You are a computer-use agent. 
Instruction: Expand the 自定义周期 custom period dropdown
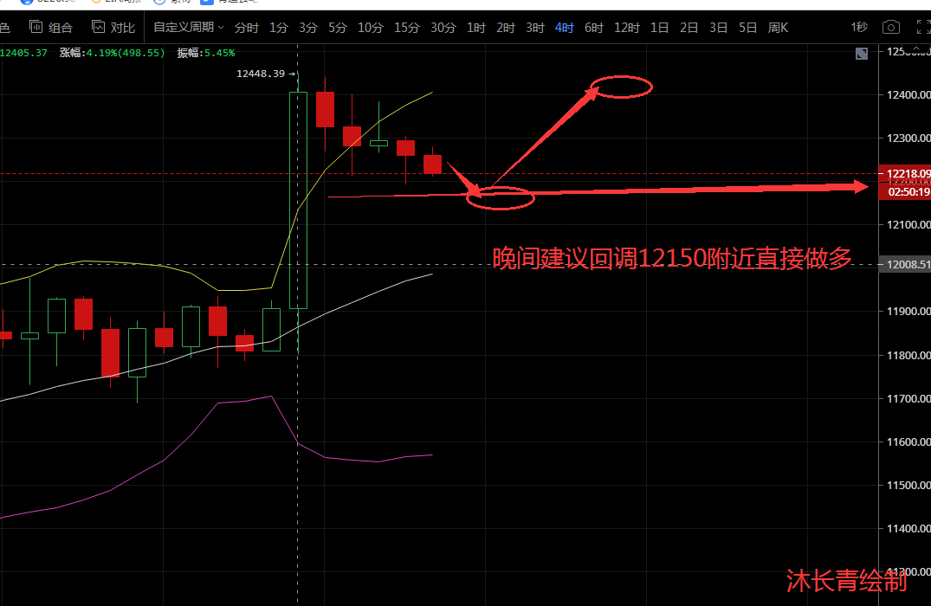point(188,28)
